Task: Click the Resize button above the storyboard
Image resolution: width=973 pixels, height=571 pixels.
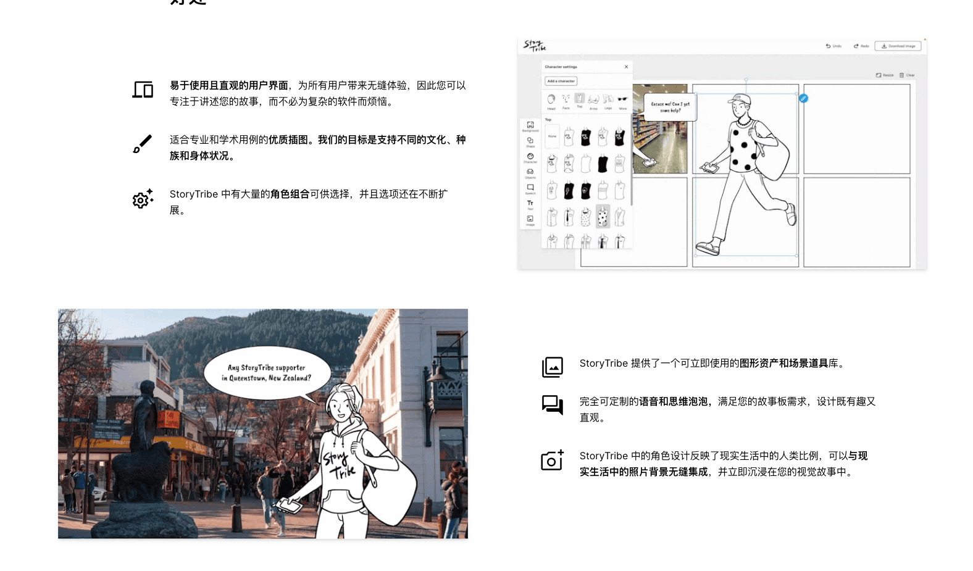Action: pos(885,75)
